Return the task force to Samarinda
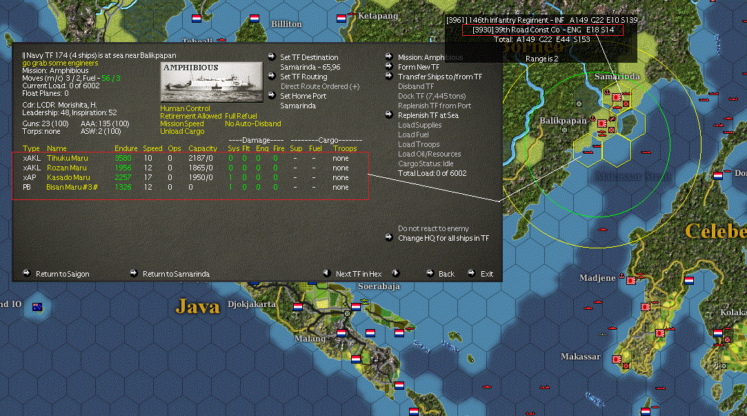The image size is (747, 416). [176, 274]
